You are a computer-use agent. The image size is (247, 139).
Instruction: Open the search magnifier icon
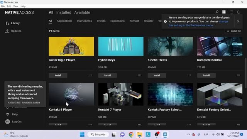(x=217, y=12)
